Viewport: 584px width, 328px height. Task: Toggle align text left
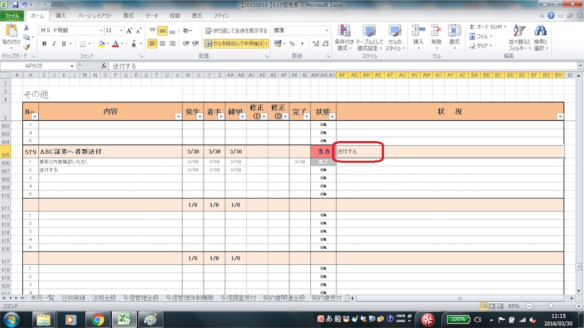(152, 43)
